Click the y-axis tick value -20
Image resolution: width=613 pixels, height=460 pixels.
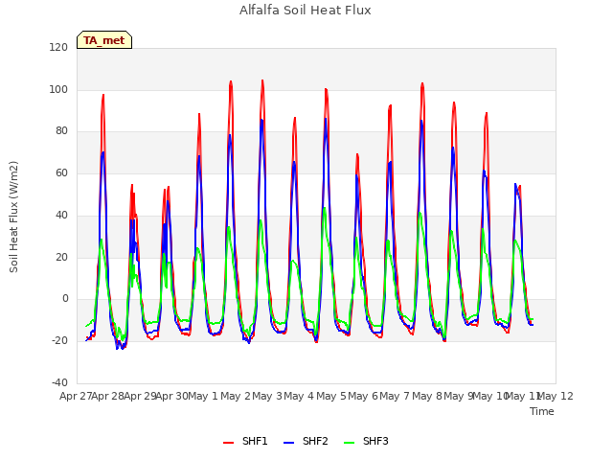(x=59, y=341)
